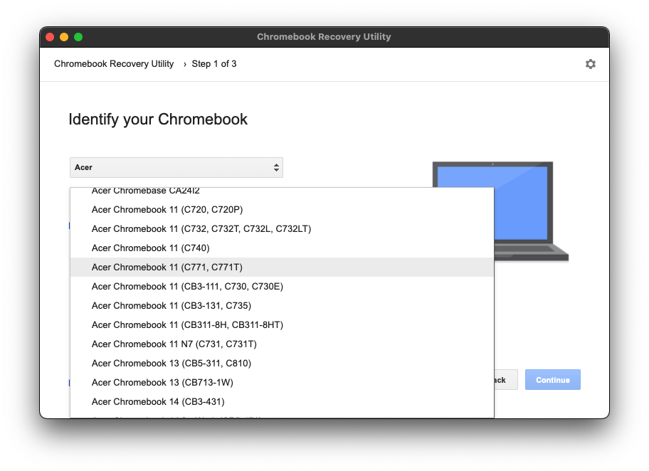Select Acer Chromebook 13 (CB5-311, C810)
This screenshot has width=649, height=471.
coord(282,364)
